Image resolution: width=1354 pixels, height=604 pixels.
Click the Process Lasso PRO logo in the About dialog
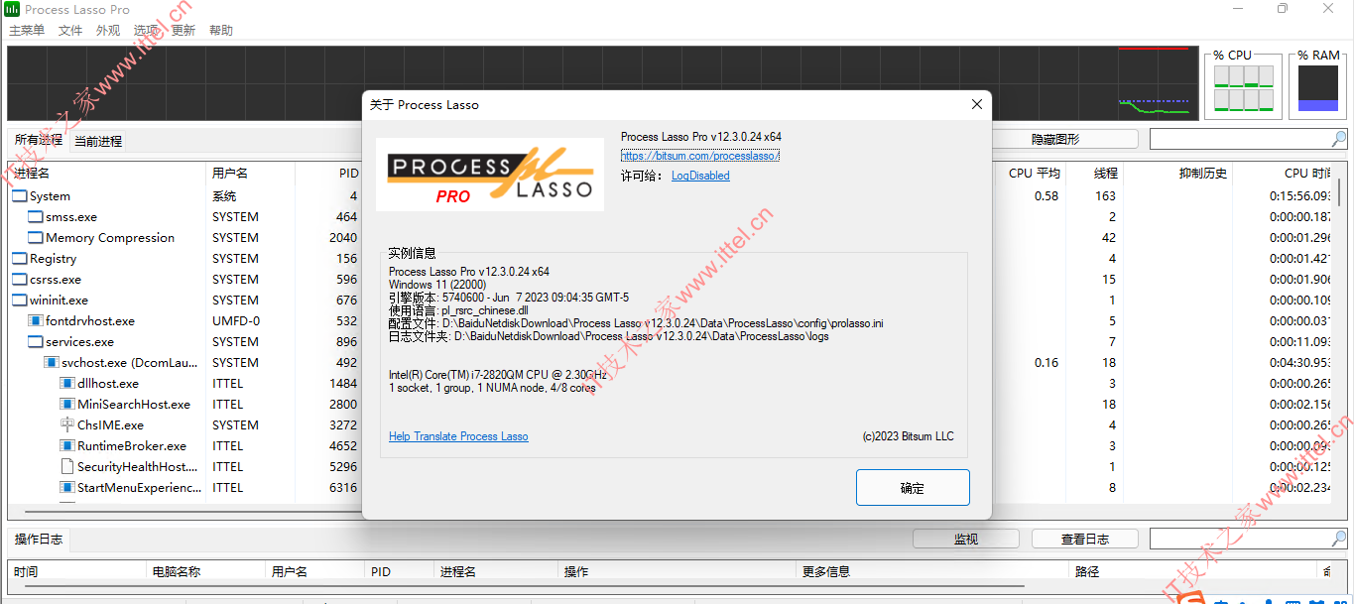tap(489, 174)
